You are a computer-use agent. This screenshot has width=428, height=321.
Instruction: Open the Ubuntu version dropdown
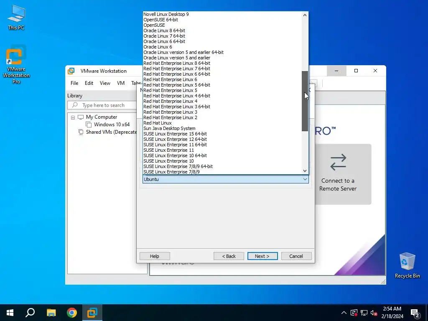click(225, 179)
